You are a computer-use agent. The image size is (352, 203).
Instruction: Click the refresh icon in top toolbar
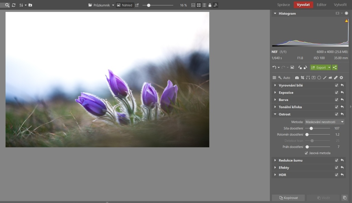pyautogui.click(x=13, y=5)
